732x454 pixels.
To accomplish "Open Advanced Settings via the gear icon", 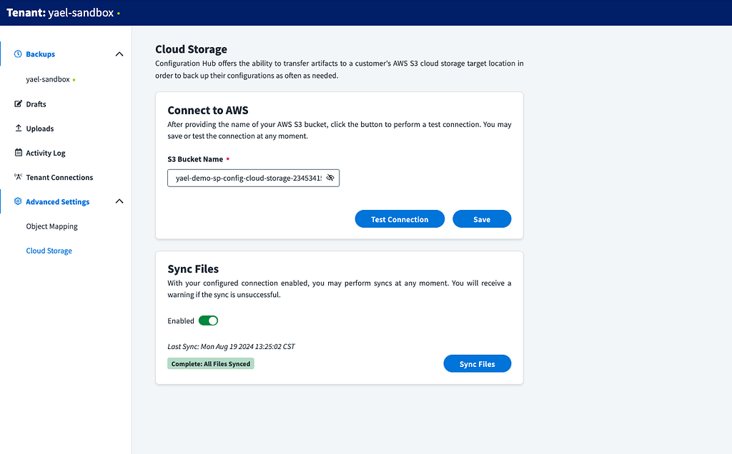I will point(17,201).
